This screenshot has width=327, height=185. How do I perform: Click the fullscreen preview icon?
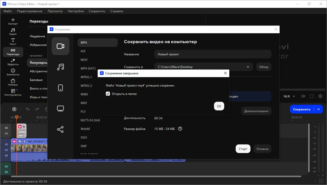(x=312, y=96)
